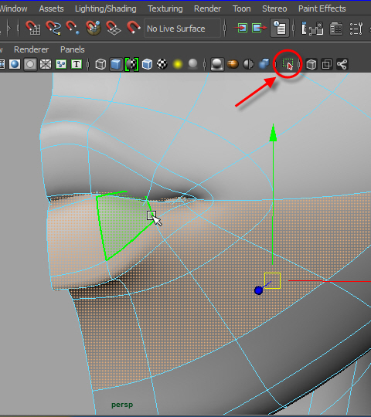Open the Window menu

pos(13,8)
